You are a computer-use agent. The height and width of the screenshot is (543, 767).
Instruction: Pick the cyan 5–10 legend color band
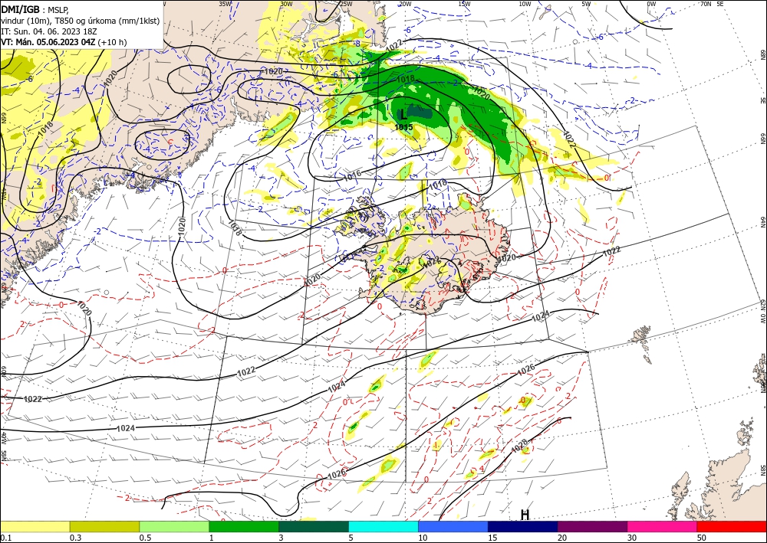click(383, 526)
